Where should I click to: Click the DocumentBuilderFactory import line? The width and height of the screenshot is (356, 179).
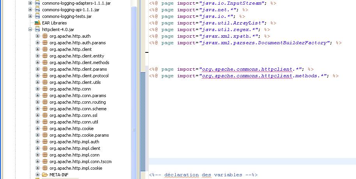click(x=245, y=43)
